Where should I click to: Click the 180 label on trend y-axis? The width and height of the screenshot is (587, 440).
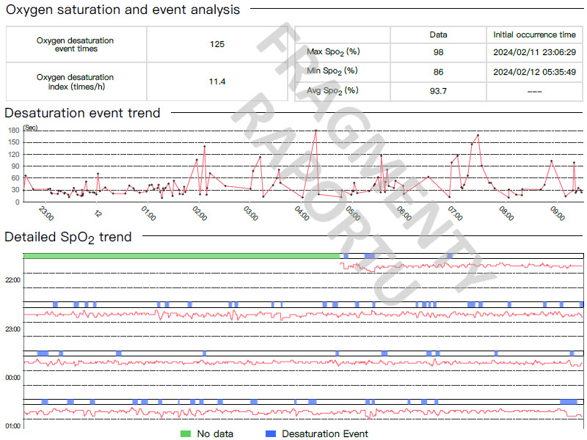13,131
